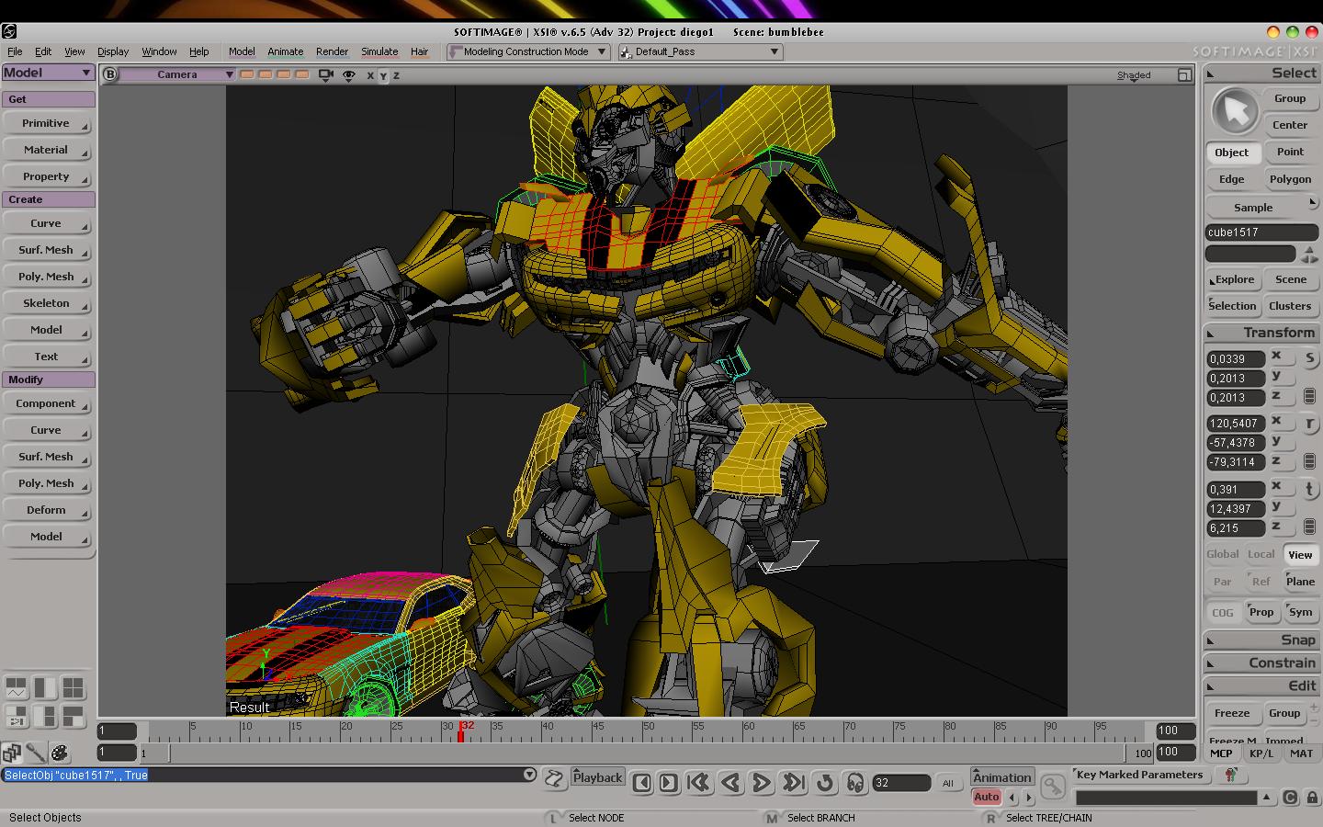Click the C icon beside the lock

coord(1290,798)
